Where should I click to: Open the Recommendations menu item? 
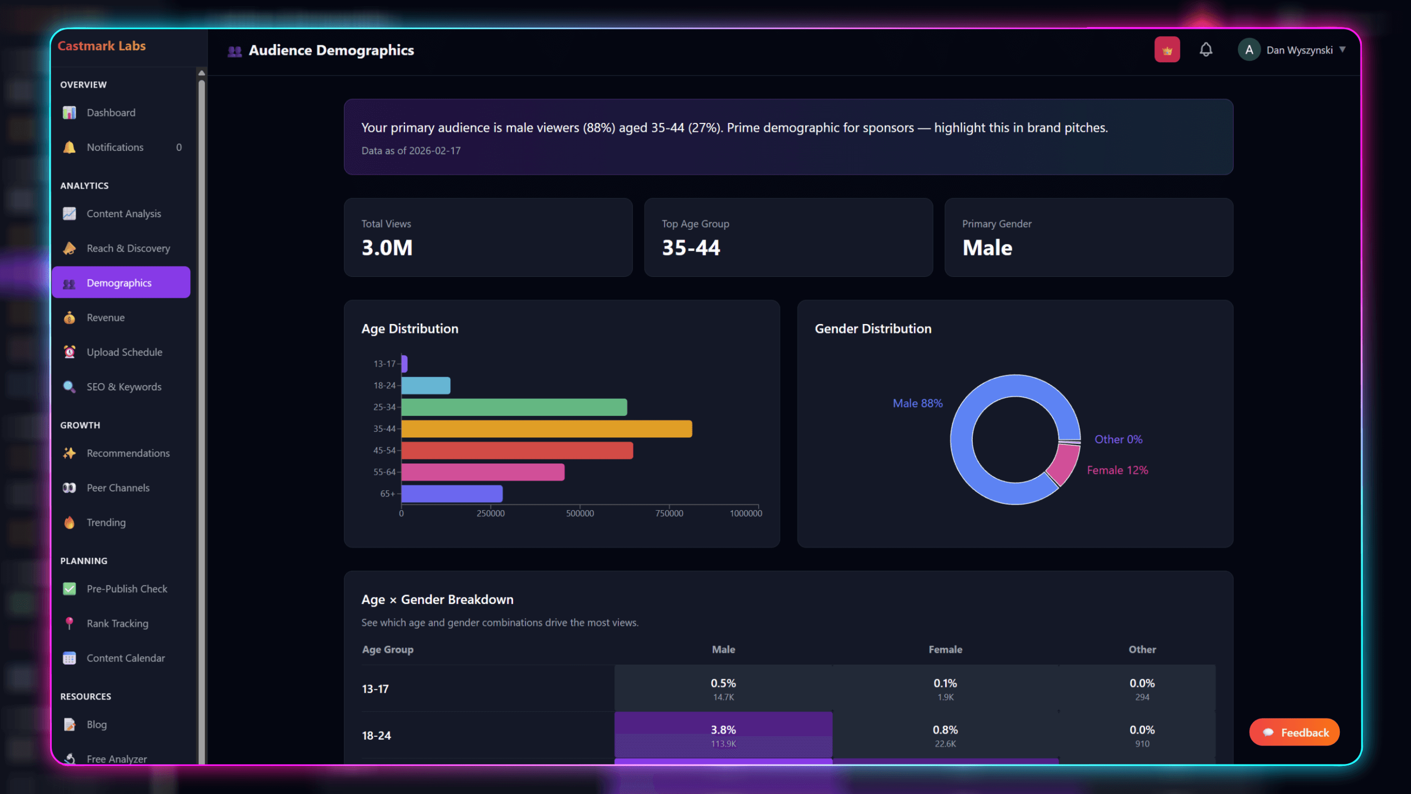[127, 453]
